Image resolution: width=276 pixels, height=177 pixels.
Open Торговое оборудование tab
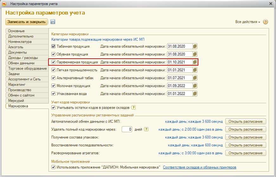tap(27, 68)
